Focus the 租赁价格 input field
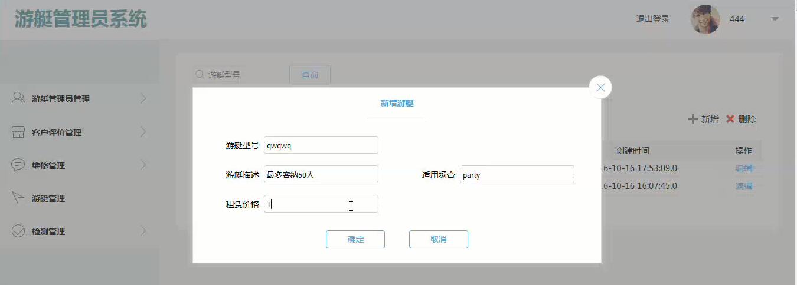This screenshot has height=285, width=797. [x=321, y=204]
